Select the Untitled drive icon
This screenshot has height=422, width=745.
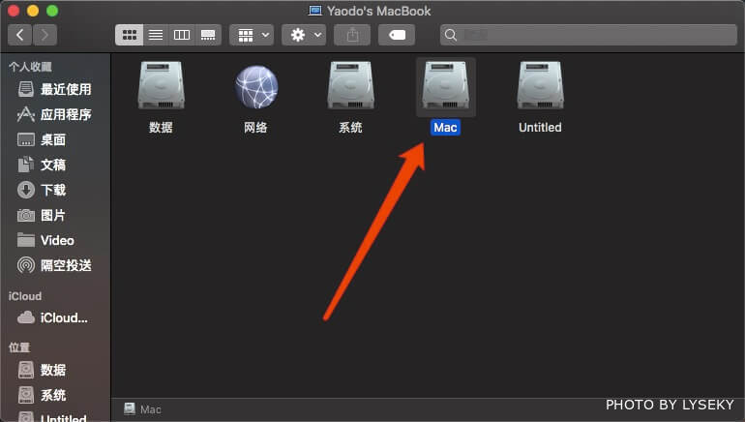540,86
